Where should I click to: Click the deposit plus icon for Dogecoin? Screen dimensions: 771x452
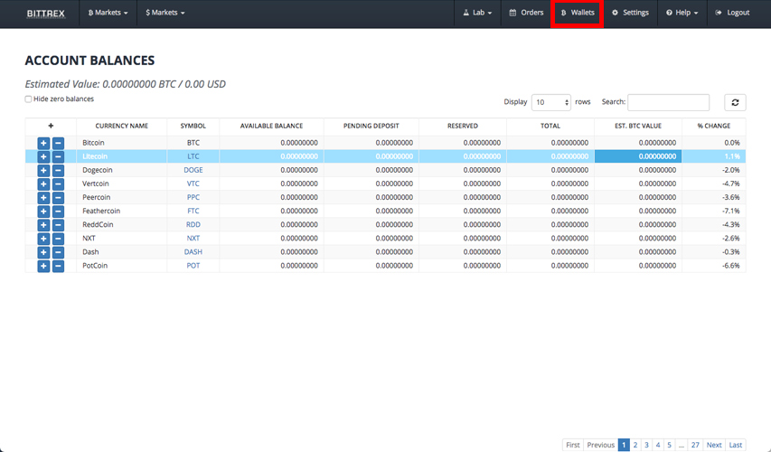click(43, 171)
